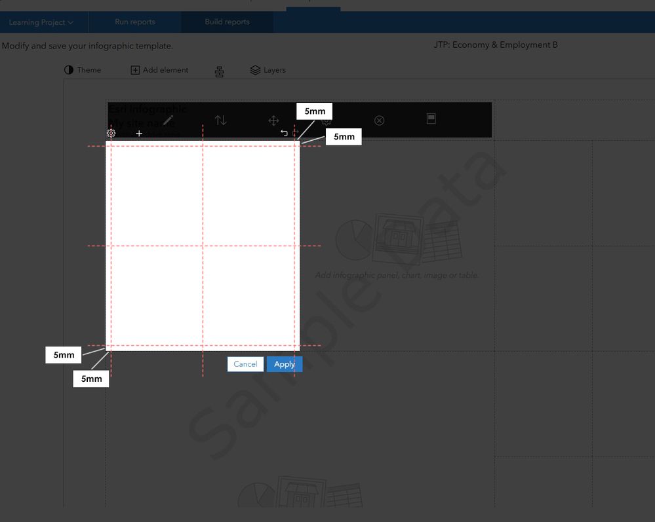The width and height of the screenshot is (655, 522).
Task: Click the vertical resize arrows icon
Action: pyautogui.click(x=220, y=120)
